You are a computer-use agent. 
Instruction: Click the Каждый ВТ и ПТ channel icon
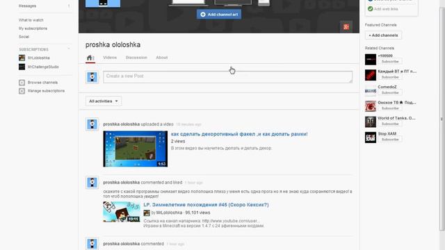point(371,75)
